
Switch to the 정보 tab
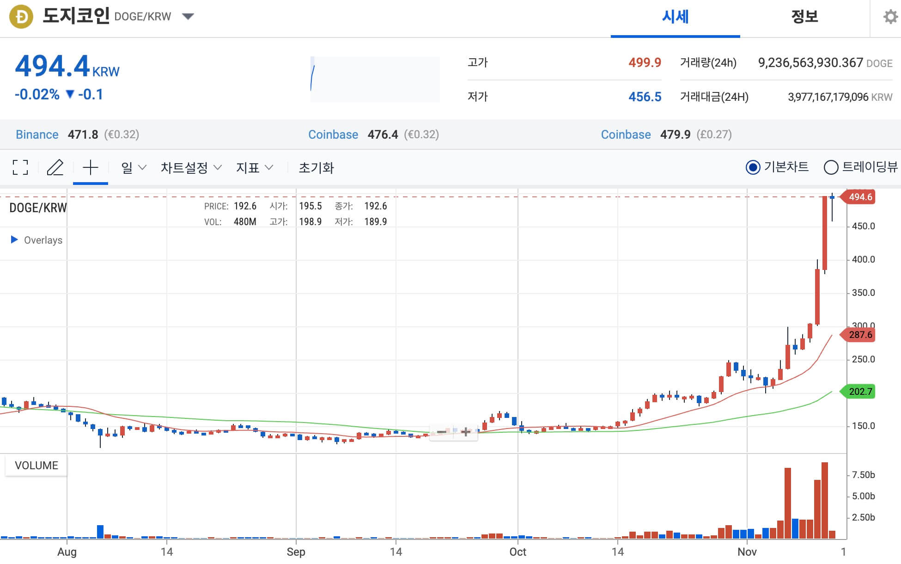(804, 17)
